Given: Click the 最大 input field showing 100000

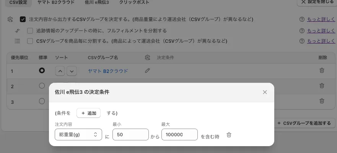Looking at the screenshot, I should 179,135.
